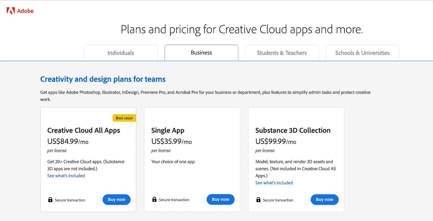The image size is (433, 221).
Task: Click per license under Creative Cloud All Apps price
Action: tap(57, 151)
